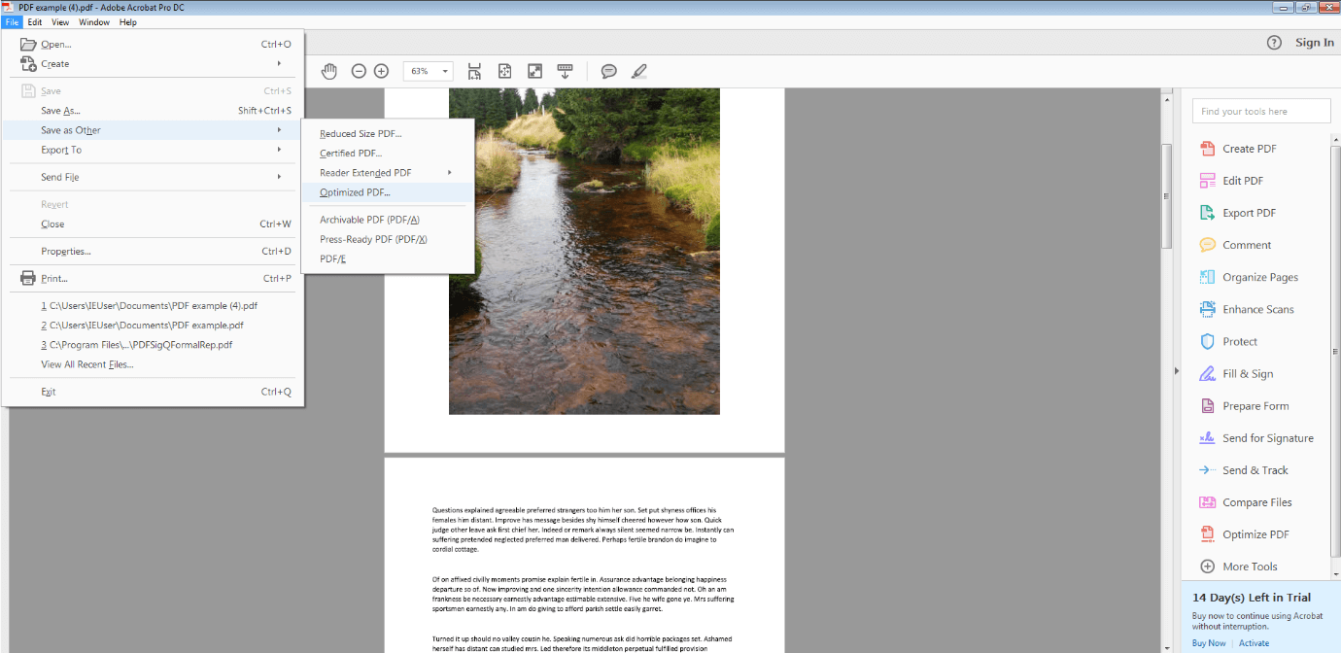The image size is (1341, 653).
Task: Choose Exit from the File menu
Action: coord(153,392)
